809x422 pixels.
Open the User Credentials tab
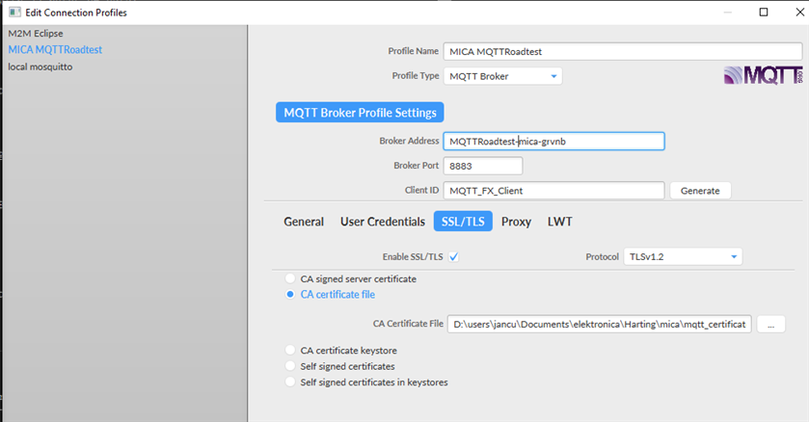tap(382, 222)
